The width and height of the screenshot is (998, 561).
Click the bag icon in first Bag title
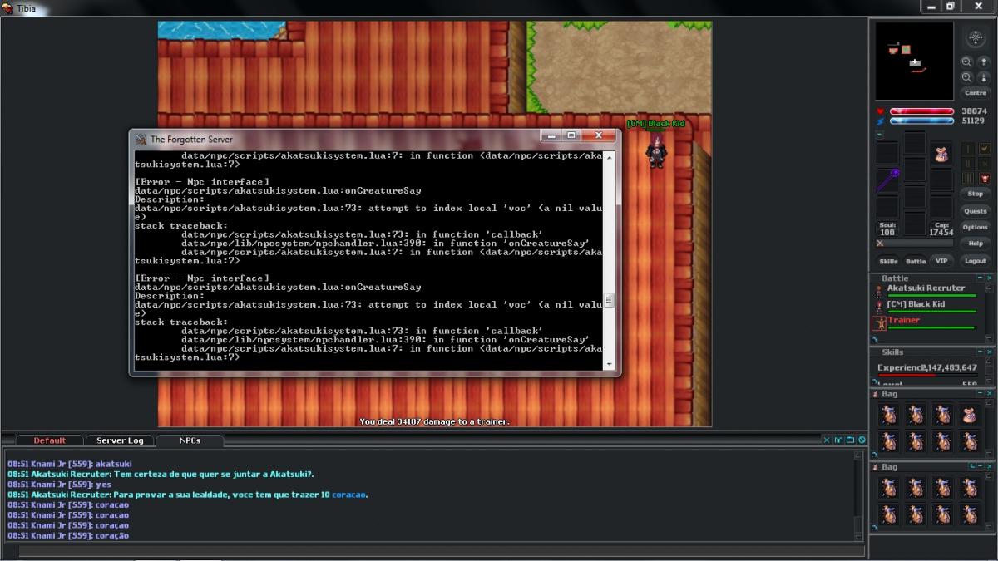875,394
